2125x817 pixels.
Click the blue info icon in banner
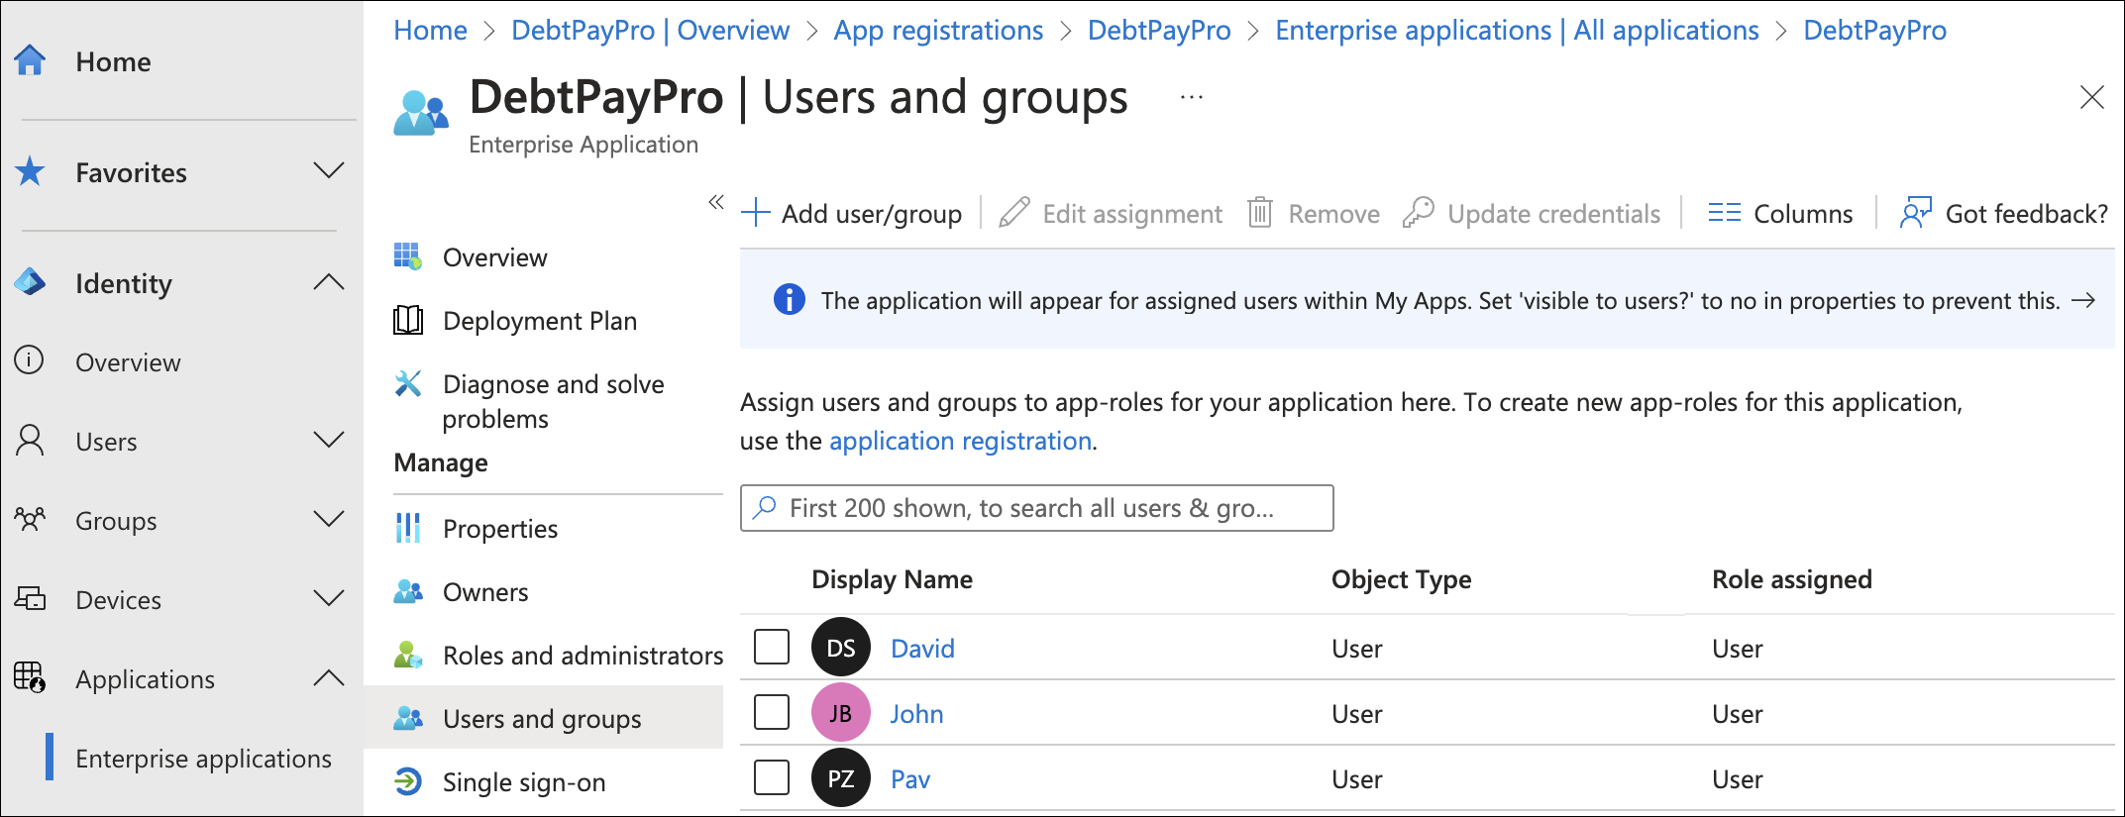(790, 299)
